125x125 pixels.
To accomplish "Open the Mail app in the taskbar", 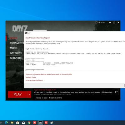I will point(23,123).
